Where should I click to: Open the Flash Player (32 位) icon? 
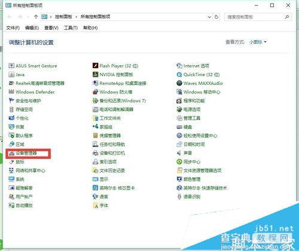pyautogui.click(x=96, y=66)
